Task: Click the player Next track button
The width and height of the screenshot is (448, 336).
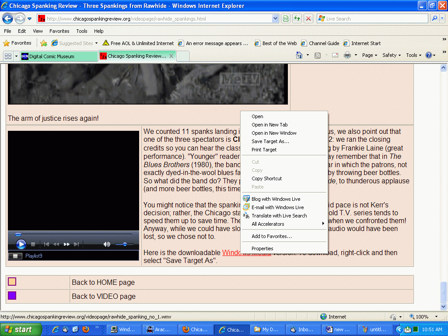Action: [76, 244]
